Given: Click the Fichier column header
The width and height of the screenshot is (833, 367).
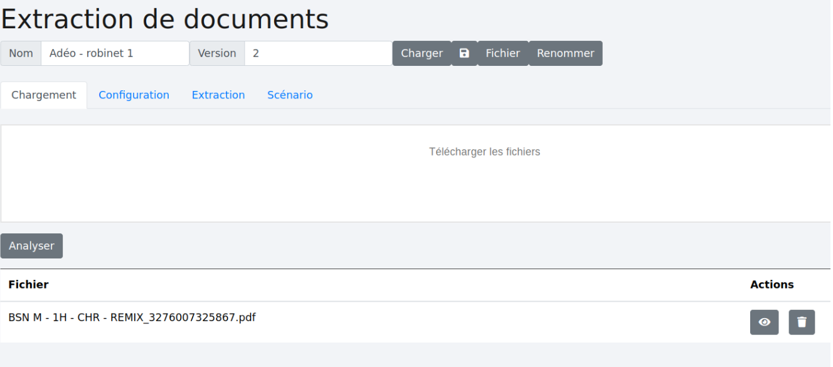Looking at the screenshot, I should [28, 285].
